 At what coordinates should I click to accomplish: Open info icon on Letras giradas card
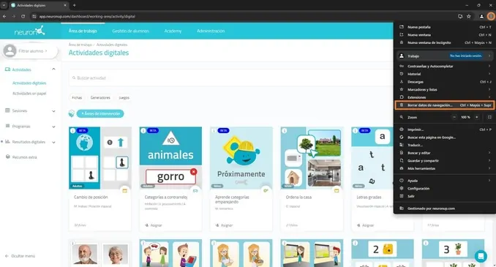pos(356,131)
